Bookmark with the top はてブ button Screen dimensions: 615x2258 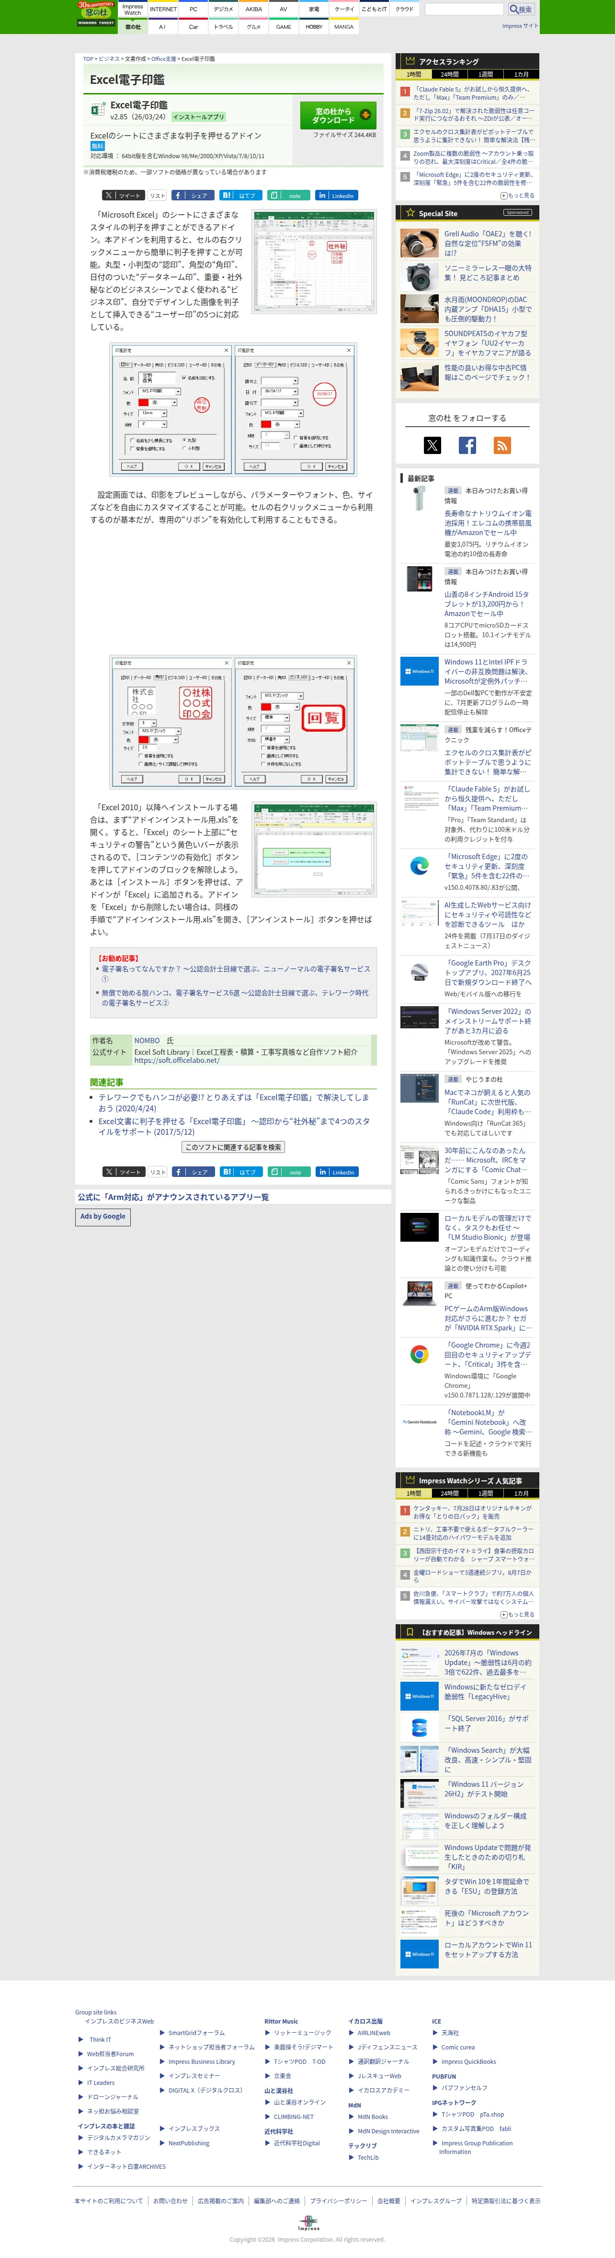pos(241,196)
